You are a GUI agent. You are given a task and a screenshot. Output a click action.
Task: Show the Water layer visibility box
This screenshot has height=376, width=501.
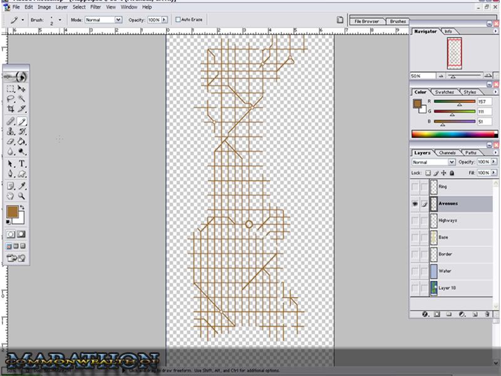(415, 271)
